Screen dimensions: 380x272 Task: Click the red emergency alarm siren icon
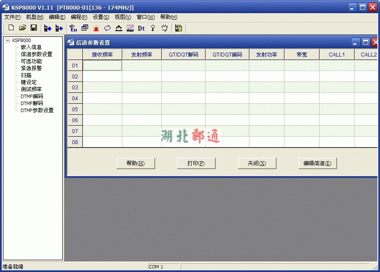click(x=96, y=28)
